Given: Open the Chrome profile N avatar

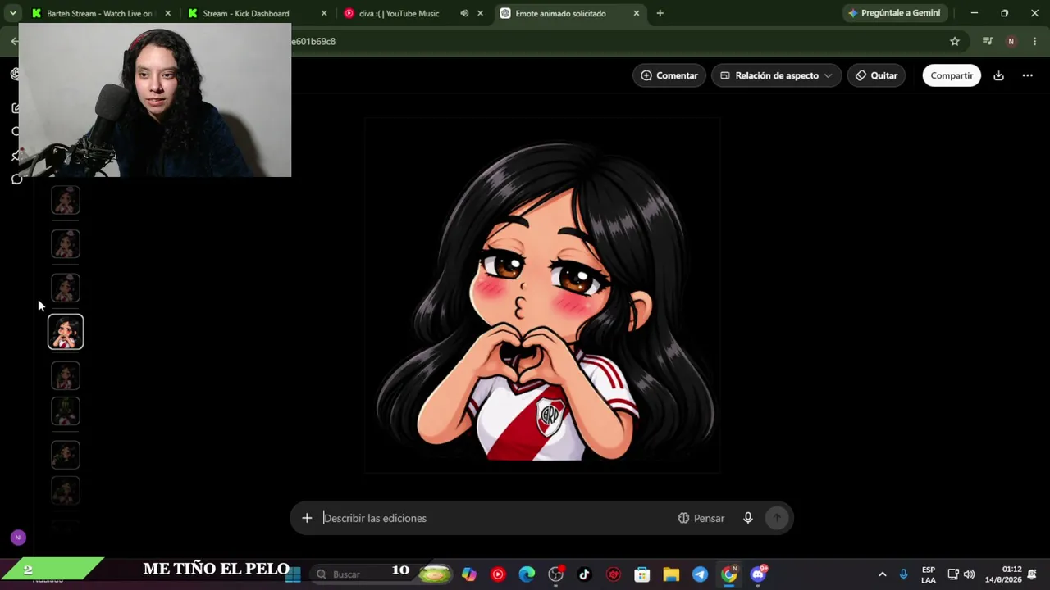Looking at the screenshot, I should (1011, 41).
